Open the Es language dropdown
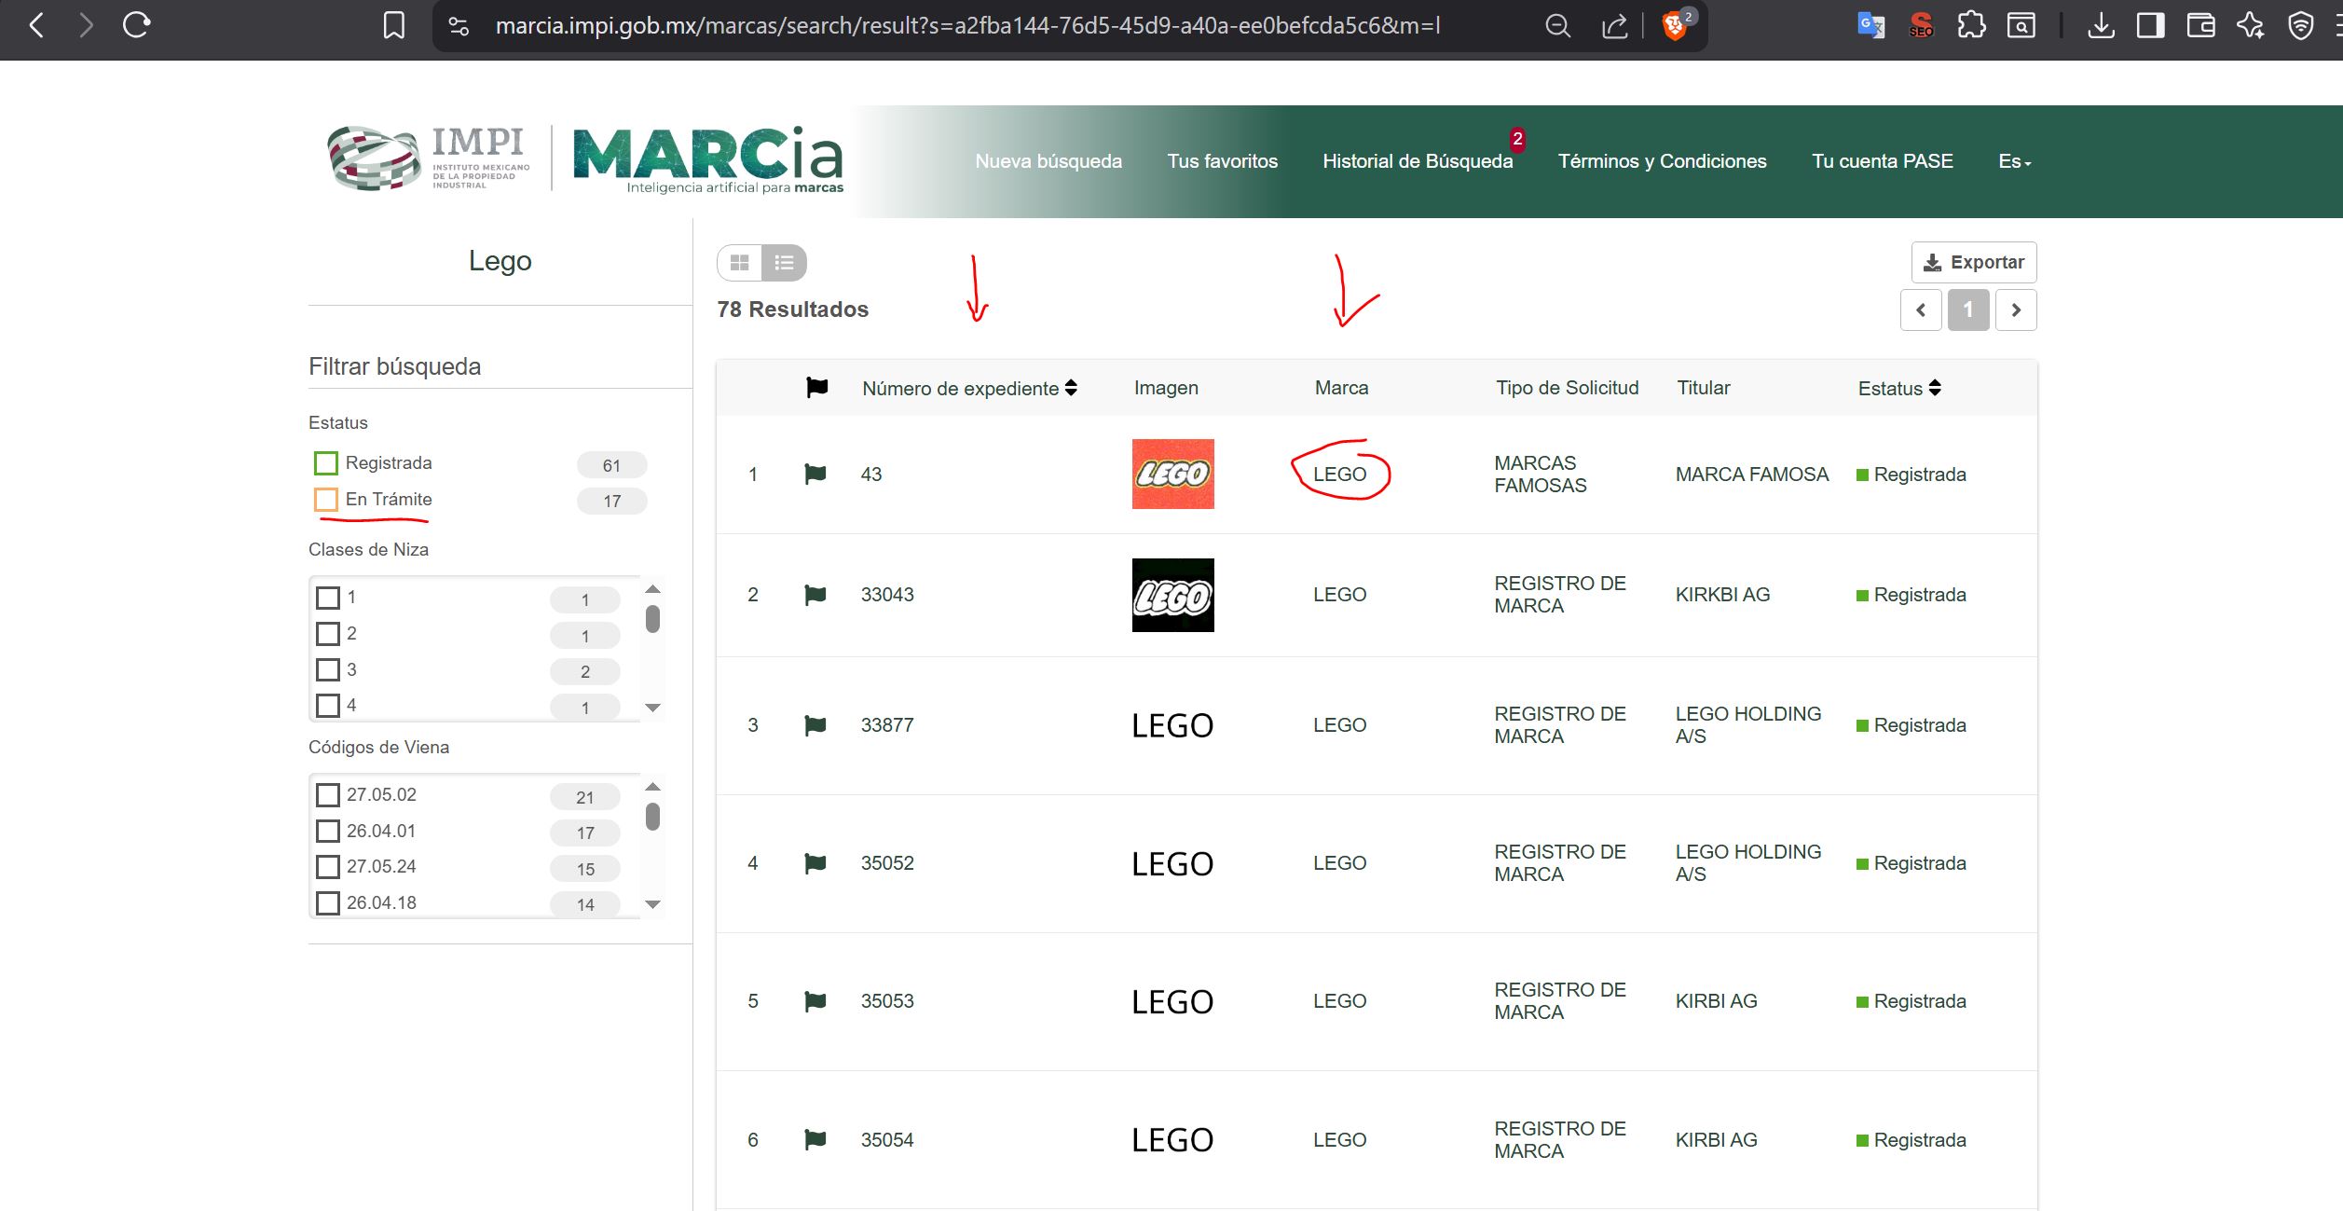Viewport: 2343px width, 1211px height. coord(2014,161)
